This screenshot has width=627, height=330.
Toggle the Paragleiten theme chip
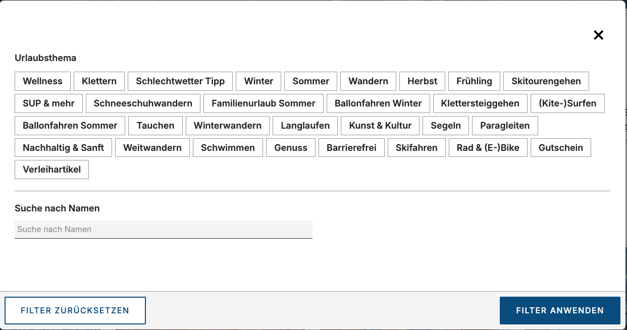pos(505,126)
